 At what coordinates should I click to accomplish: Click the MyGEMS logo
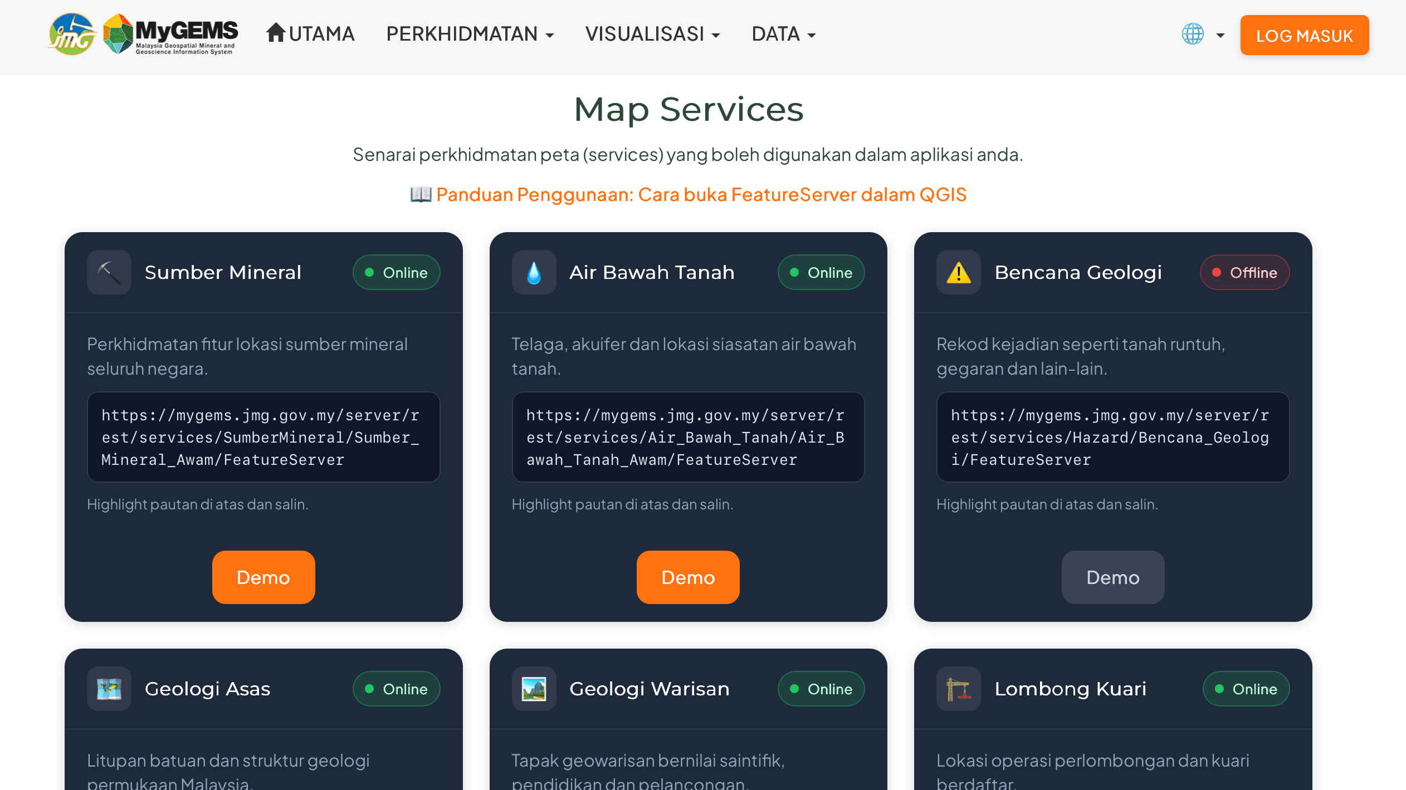pos(171,34)
